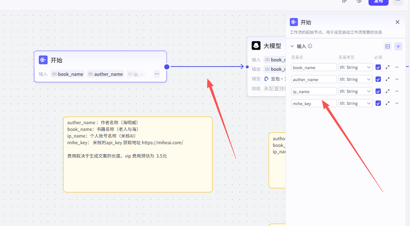Click the 开始 node icon on canvas
Screen dimensions: 410x226
pos(43,60)
